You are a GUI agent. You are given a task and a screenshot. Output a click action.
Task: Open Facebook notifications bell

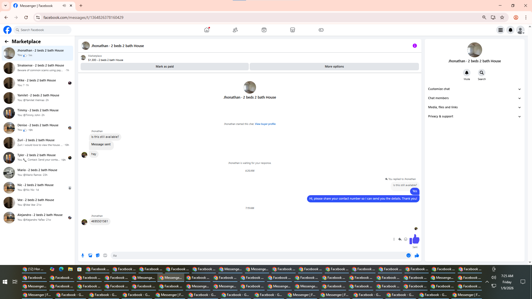click(510, 30)
